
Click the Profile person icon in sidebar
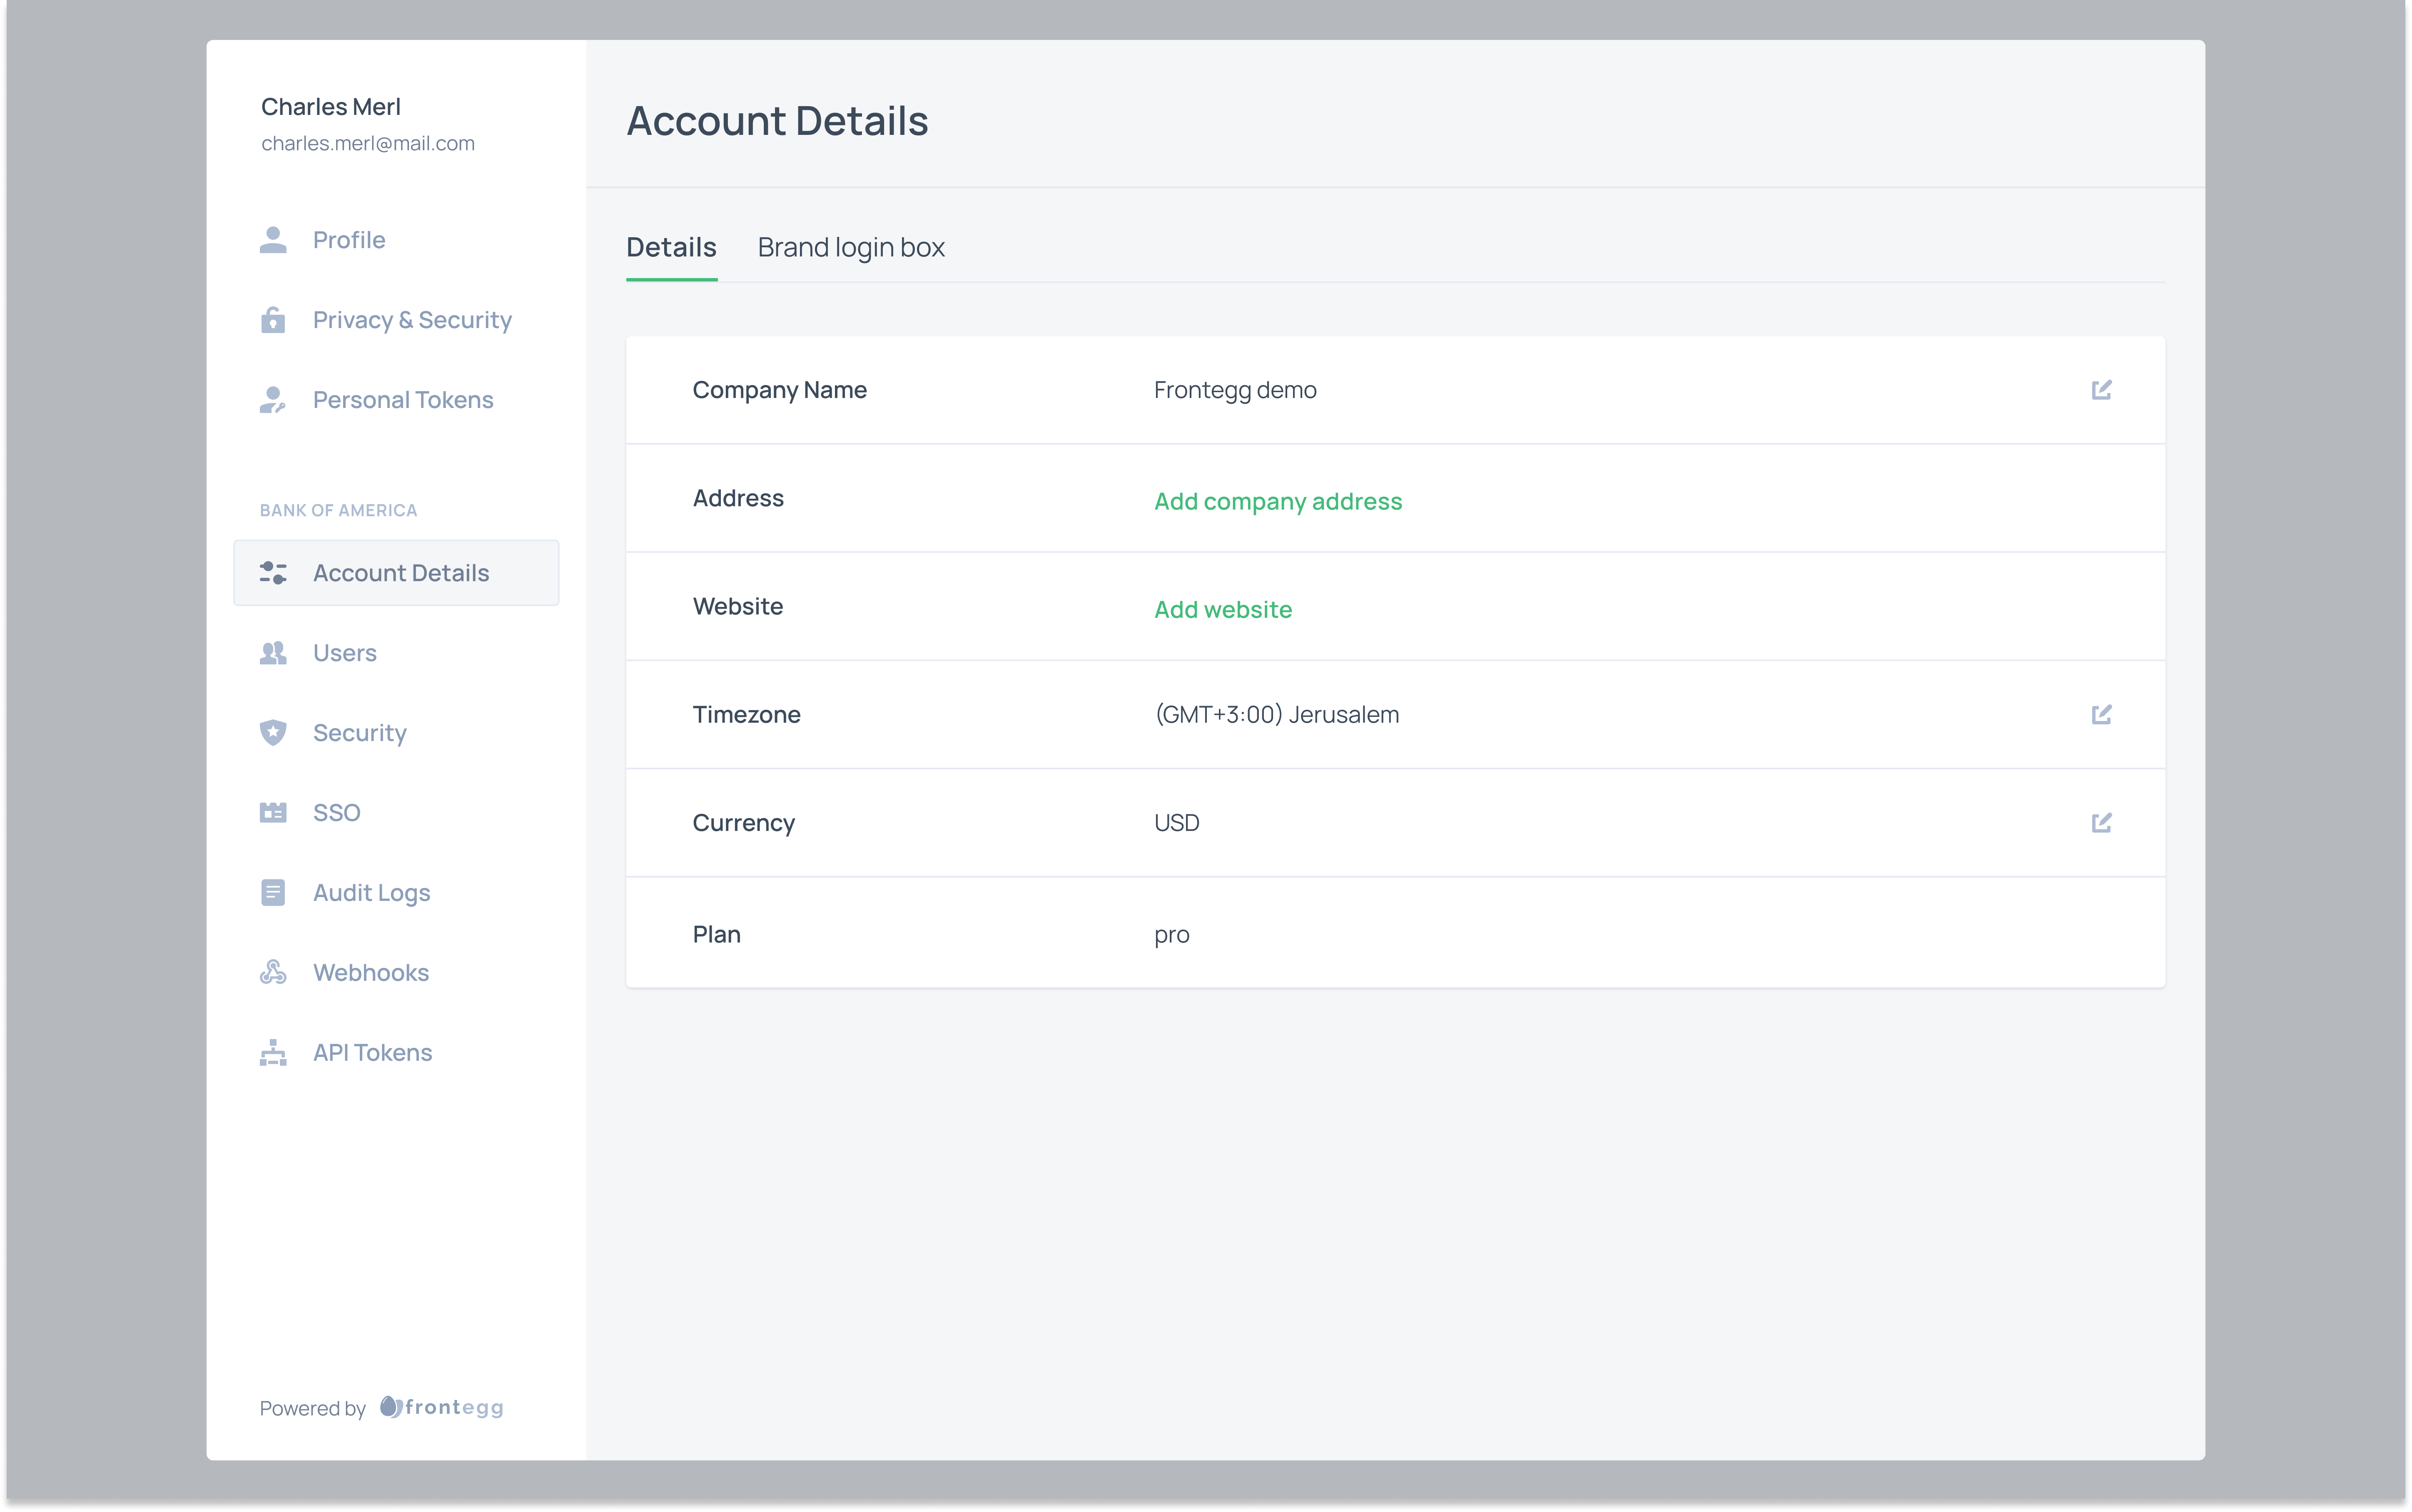[273, 240]
